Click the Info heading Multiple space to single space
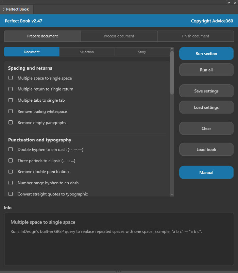Screen dimensions: 238x273 pos(43,222)
